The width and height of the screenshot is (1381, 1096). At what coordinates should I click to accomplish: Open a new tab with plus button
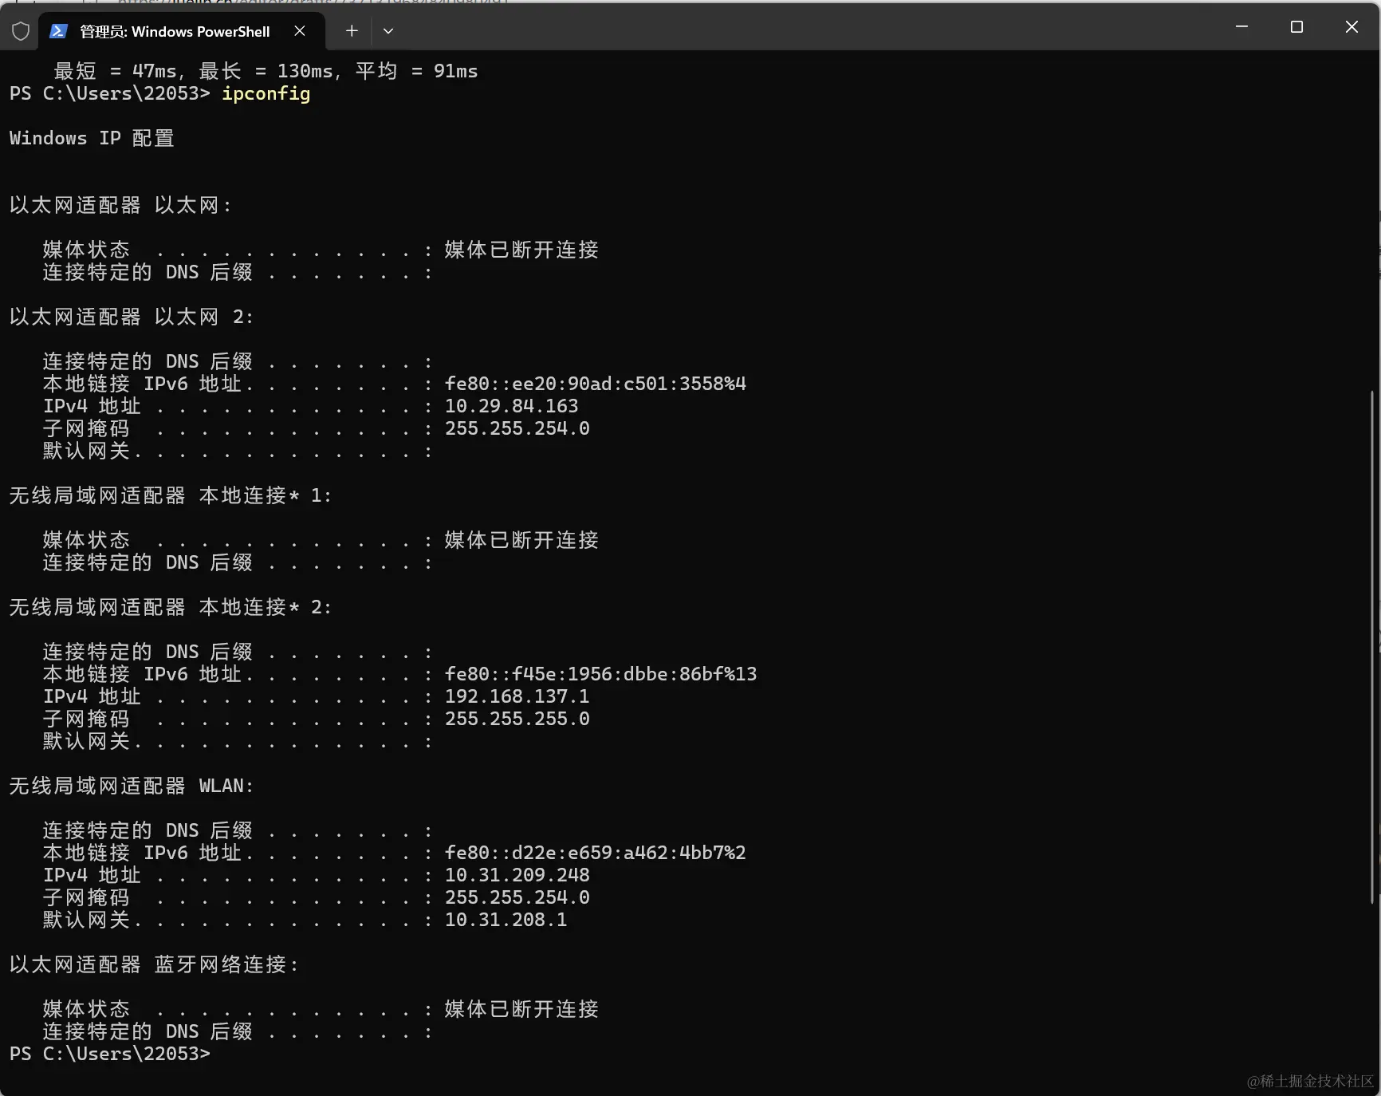pyautogui.click(x=352, y=31)
